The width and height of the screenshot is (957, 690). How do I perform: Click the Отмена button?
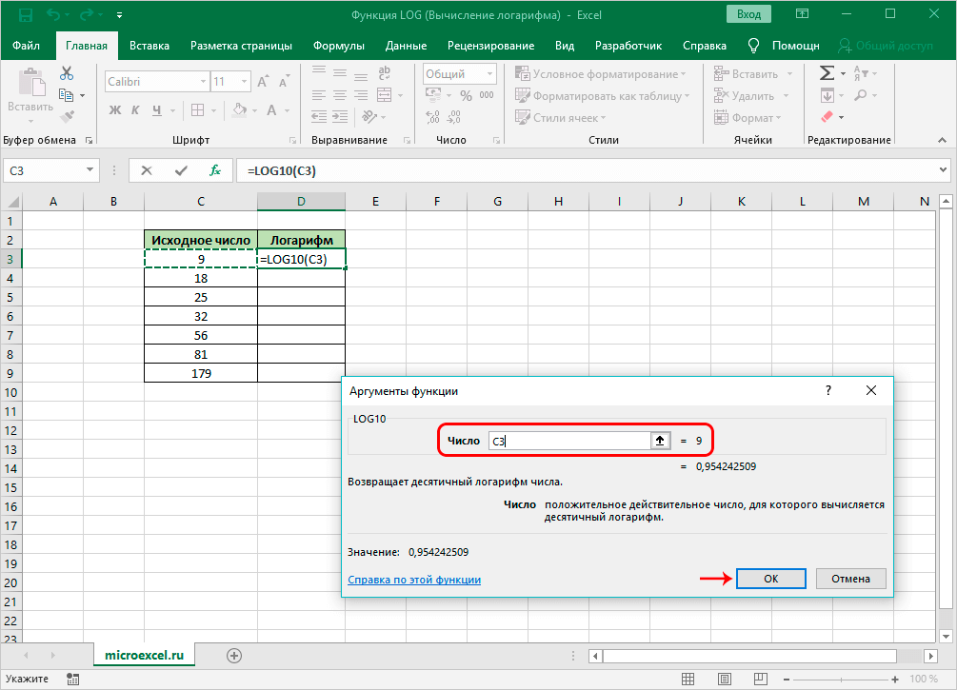pyautogui.click(x=850, y=579)
